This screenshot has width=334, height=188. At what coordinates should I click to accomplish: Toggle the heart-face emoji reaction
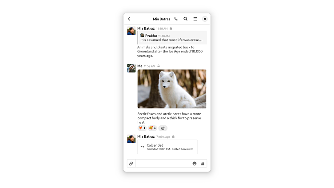point(152,128)
